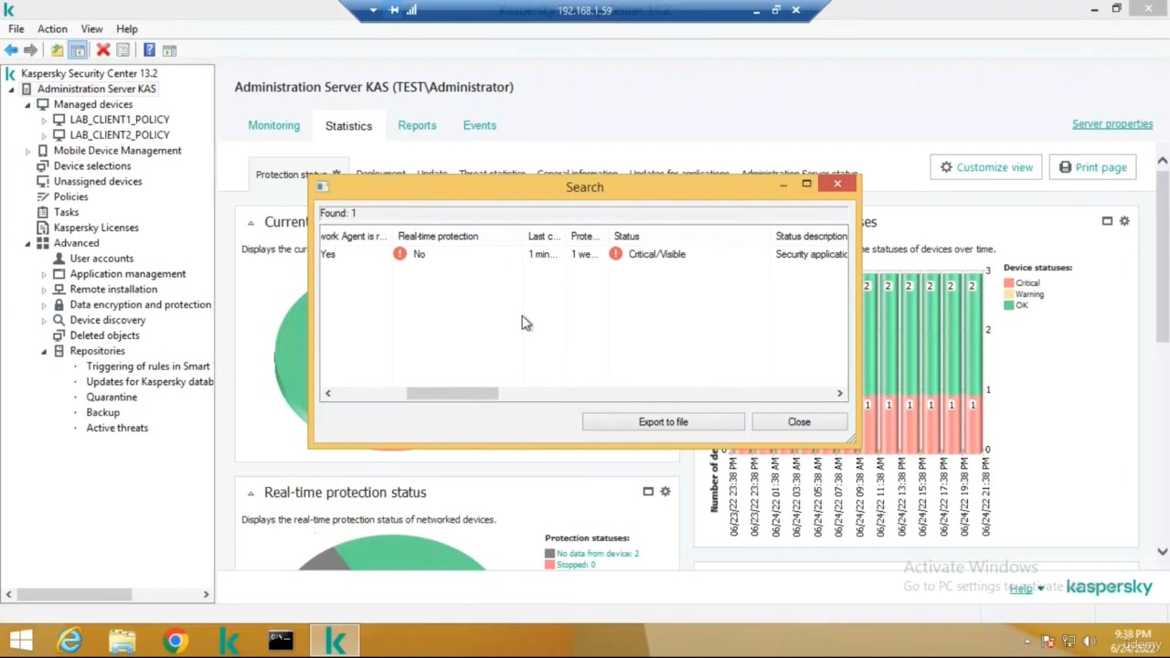
Task: Collapse the Managed devices tree node
Action: (27, 104)
